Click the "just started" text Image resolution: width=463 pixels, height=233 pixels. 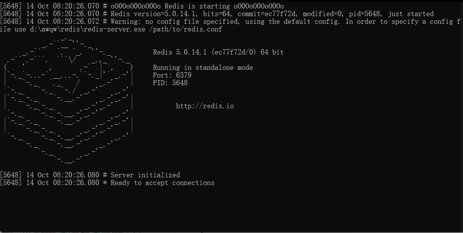point(411,14)
